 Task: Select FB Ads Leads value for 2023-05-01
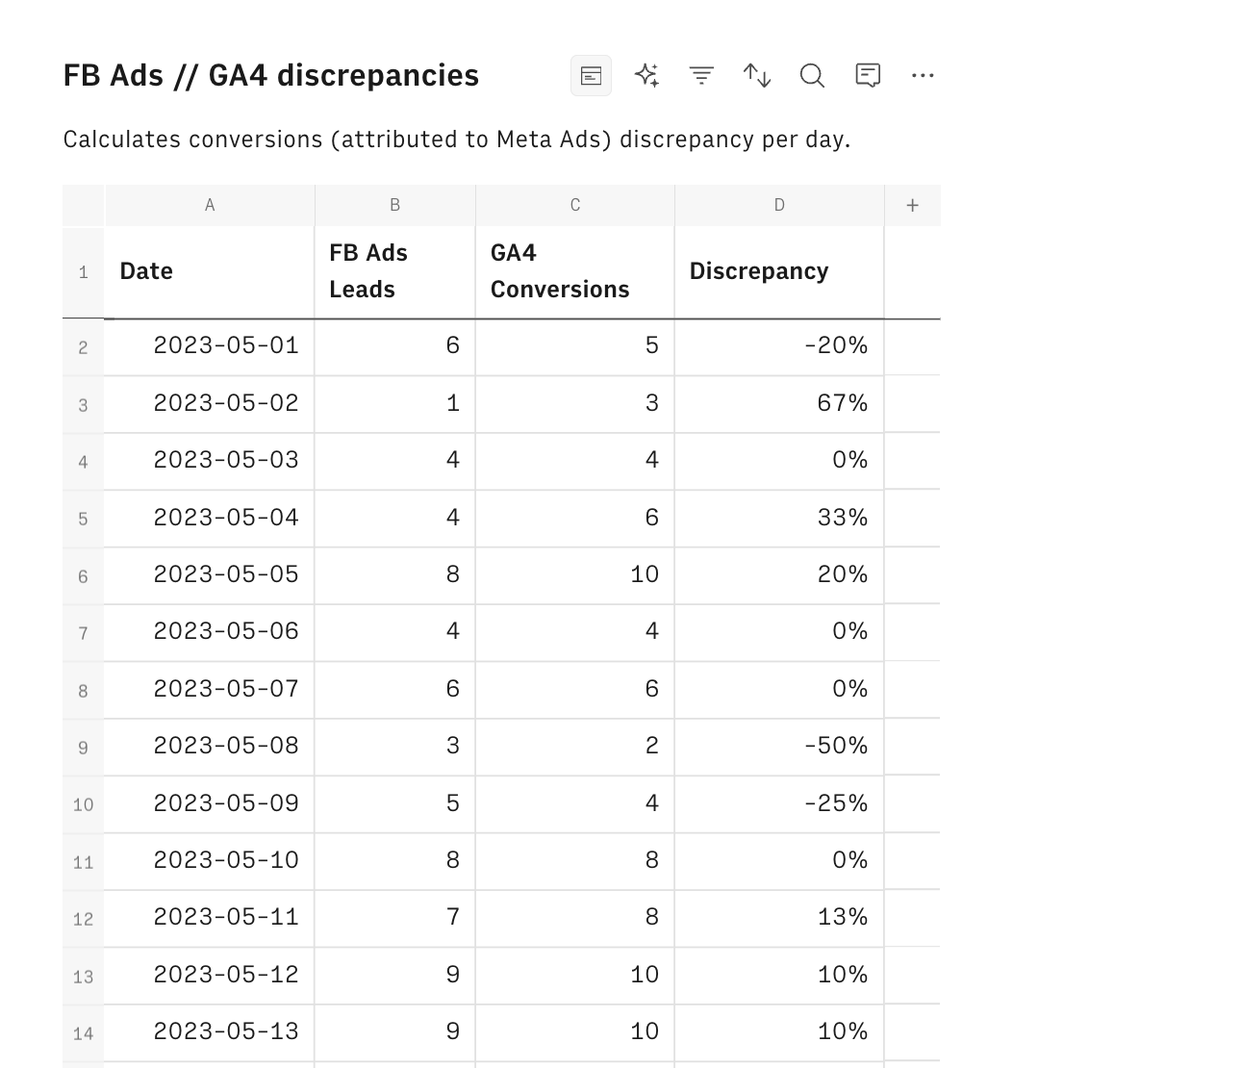395,346
